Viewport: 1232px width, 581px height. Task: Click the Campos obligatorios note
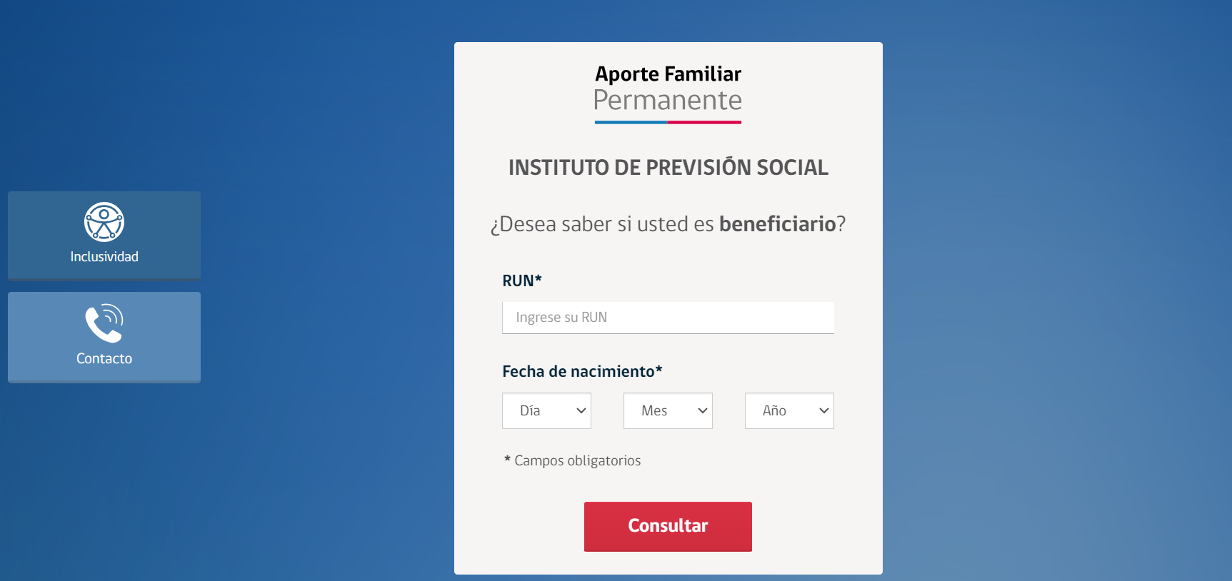pyautogui.click(x=577, y=461)
